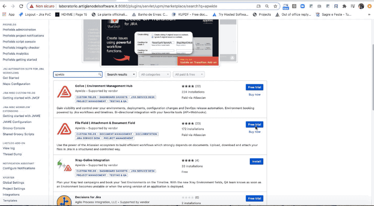This screenshot has width=374, height=206.
Task: Open the browser zoom magnifier icon
Action: point(267,6)
